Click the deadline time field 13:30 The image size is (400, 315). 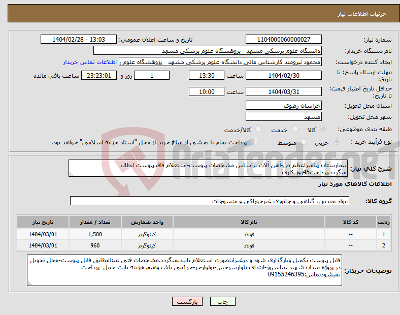pos(207,76)
